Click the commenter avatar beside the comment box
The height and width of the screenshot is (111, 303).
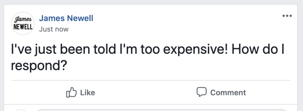point(21,110)
